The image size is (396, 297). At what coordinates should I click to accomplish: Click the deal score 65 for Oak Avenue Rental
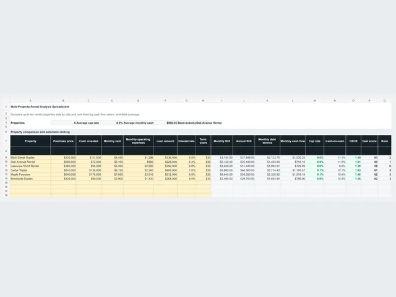(369, 162)
